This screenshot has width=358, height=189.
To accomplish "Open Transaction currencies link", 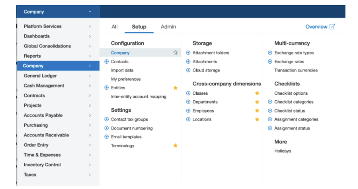I will [x=296, y=70].
